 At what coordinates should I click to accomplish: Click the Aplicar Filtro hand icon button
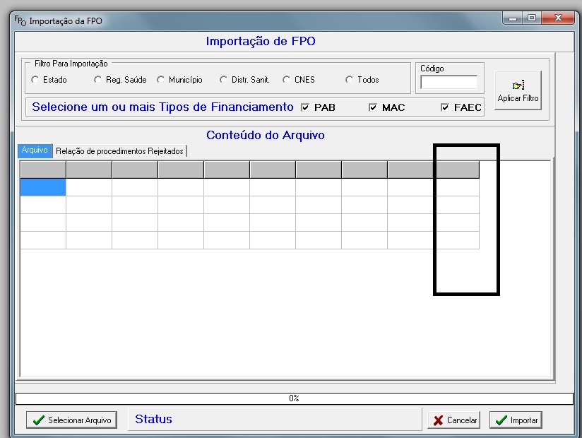[518, 85]
